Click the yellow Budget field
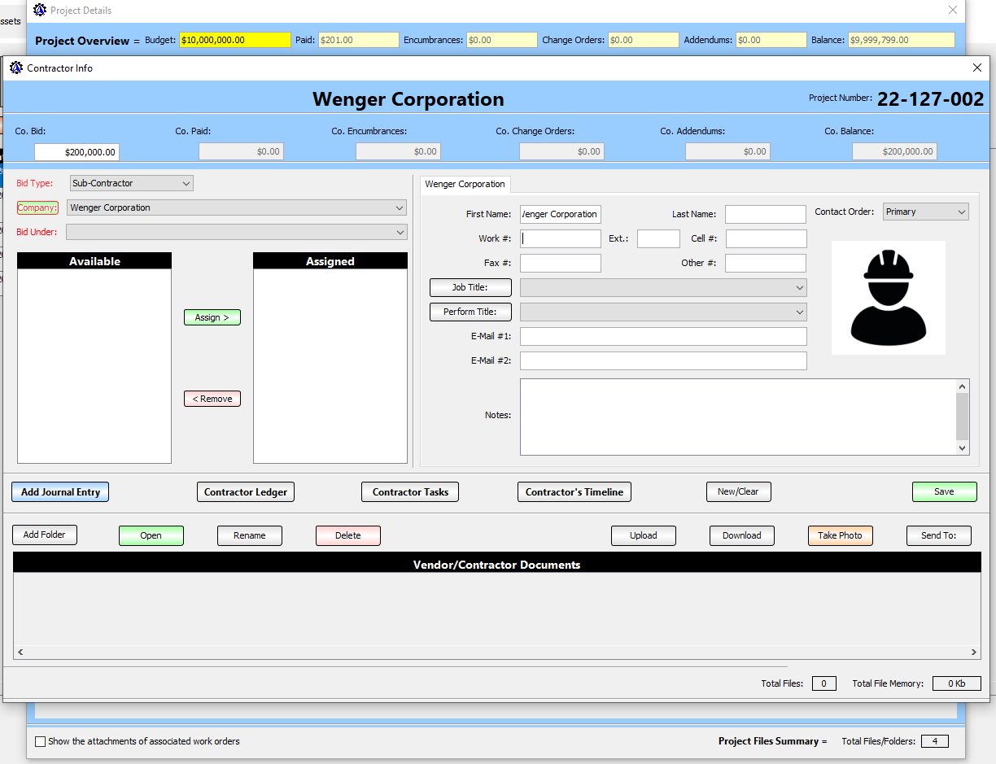Screen dimensions: 996x764 pyautogui.click(x=234, y=40)
